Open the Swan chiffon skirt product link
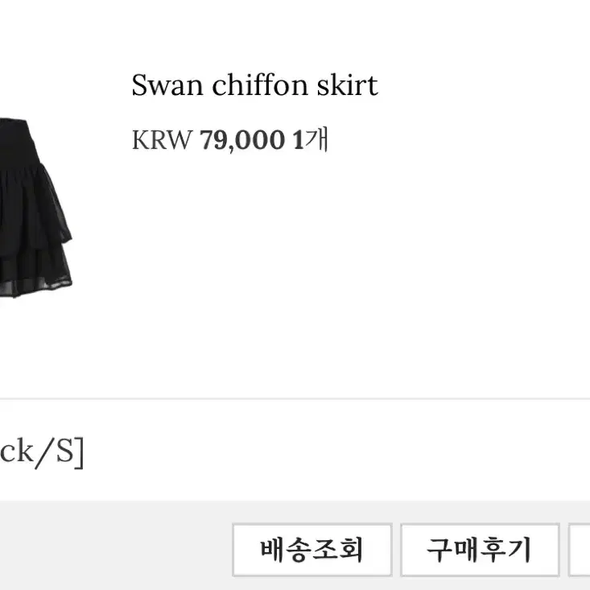The width and height of the screenshot is (590, 590). [254, 85]
